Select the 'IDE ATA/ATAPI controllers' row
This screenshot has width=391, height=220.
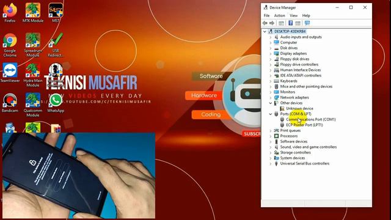click(x=301, y=76)
